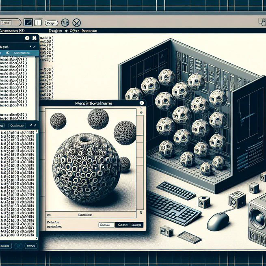Click the diagonal line tool icon in toolbar
The image size is (266, 266).
28,23
